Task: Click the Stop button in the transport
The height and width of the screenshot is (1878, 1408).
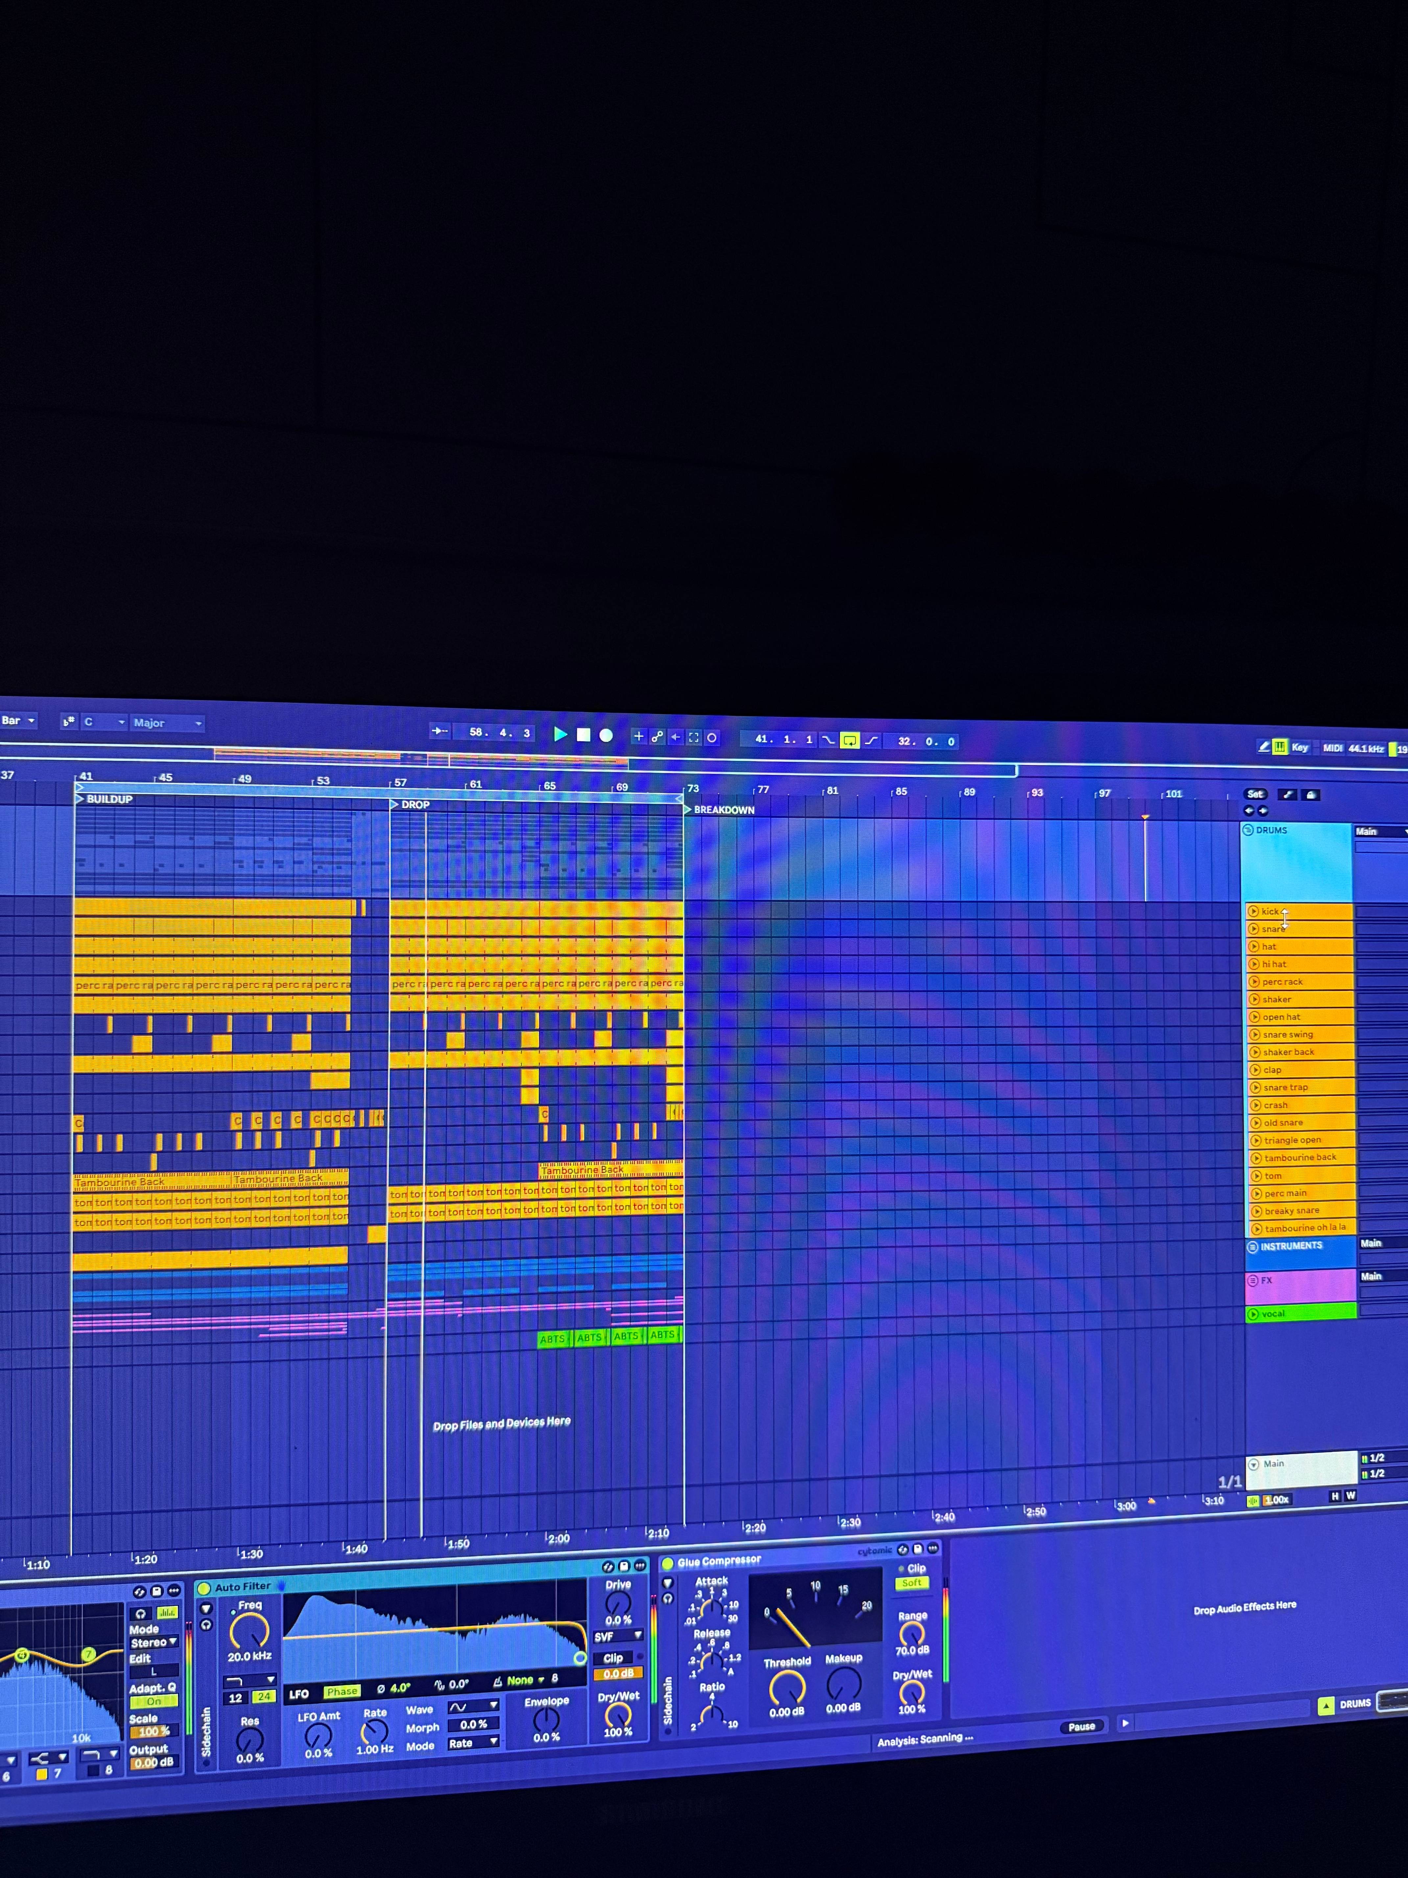Action: pyautogui.click(x=584, y=735)
